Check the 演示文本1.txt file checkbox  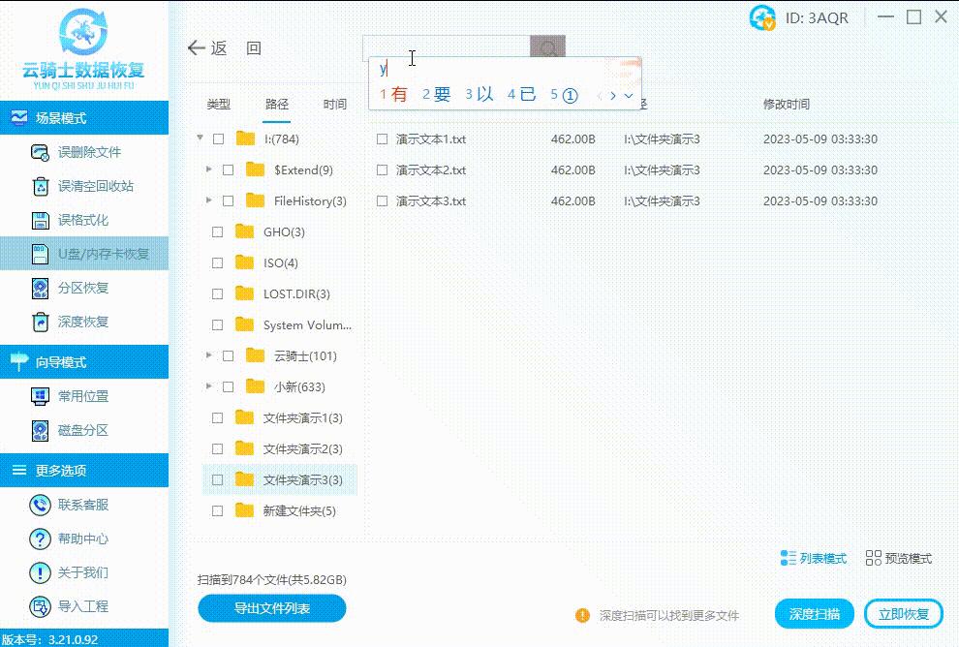(382, 139)
